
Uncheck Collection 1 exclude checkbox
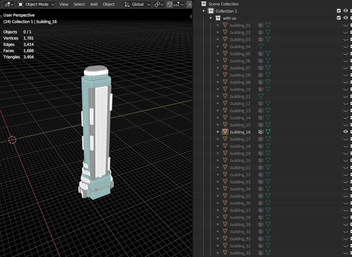339,11
